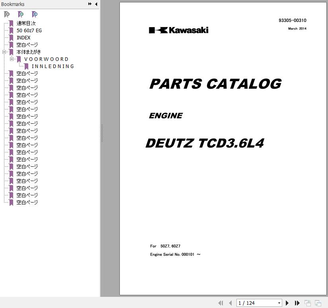Open the 通常目次 bookmark

(x=26, y=23)
